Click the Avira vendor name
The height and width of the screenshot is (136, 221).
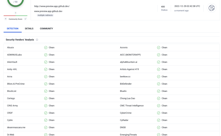(x=10, y=76)
